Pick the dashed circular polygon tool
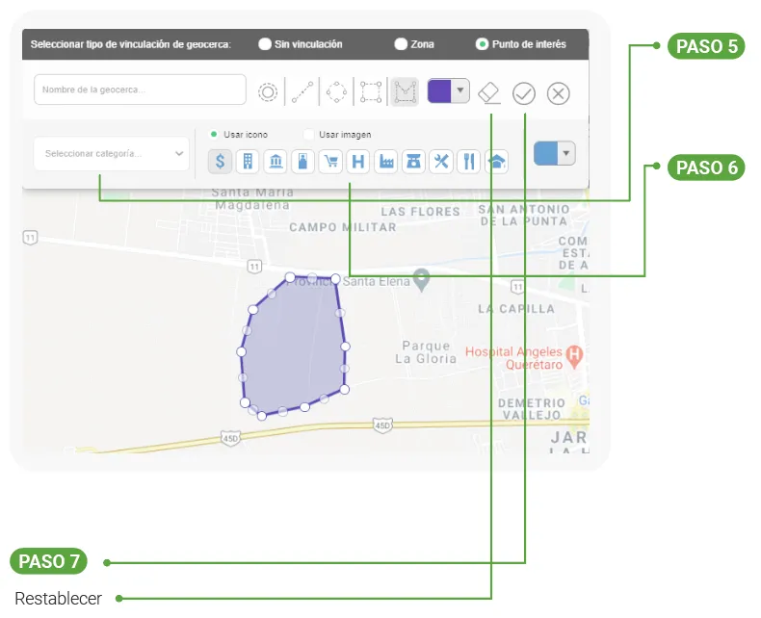The width and height of the screenshot is (761, 618). pos(336,92)
